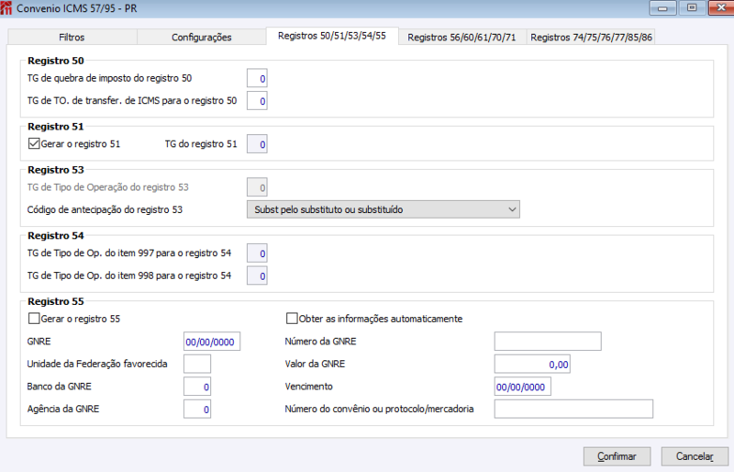Click the 'Registro 55' group heading
This screenshot has width=734, height=472.
(56, 301)
